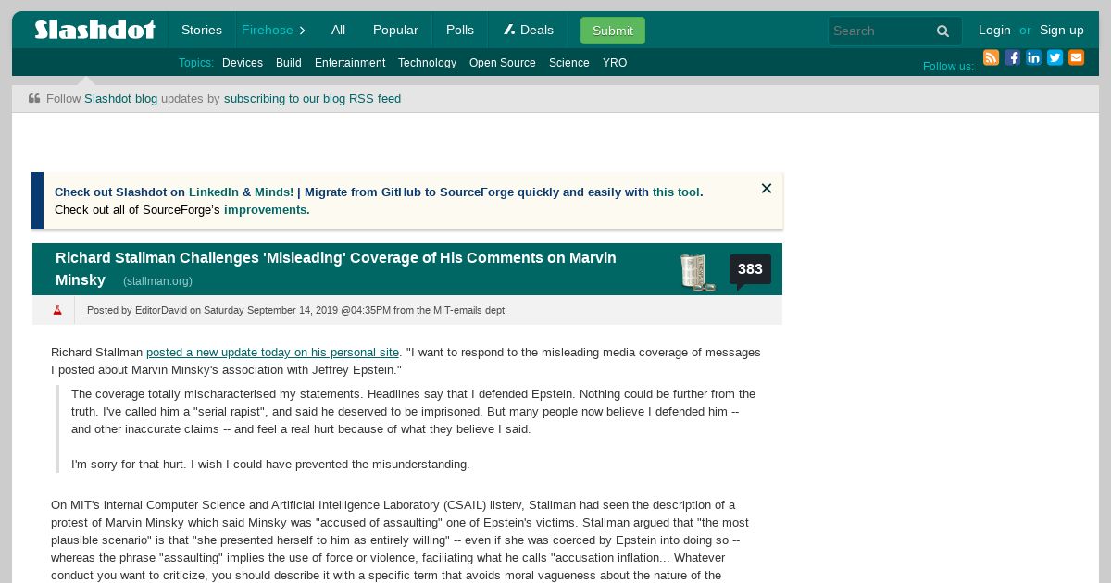The height and width of the screenshot is (583, 1111).
Task: Click the newspaper topic icon on story
Action: point(698,272)
